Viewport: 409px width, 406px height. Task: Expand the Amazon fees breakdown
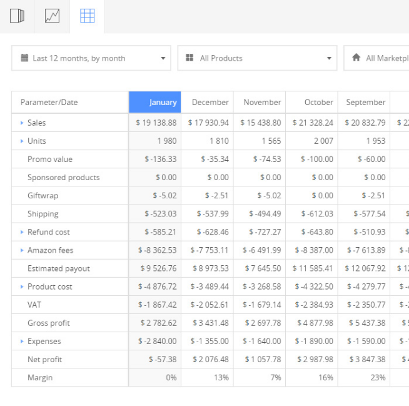(22, 250)
